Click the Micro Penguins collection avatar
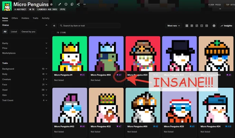 [x=7, y=6]
